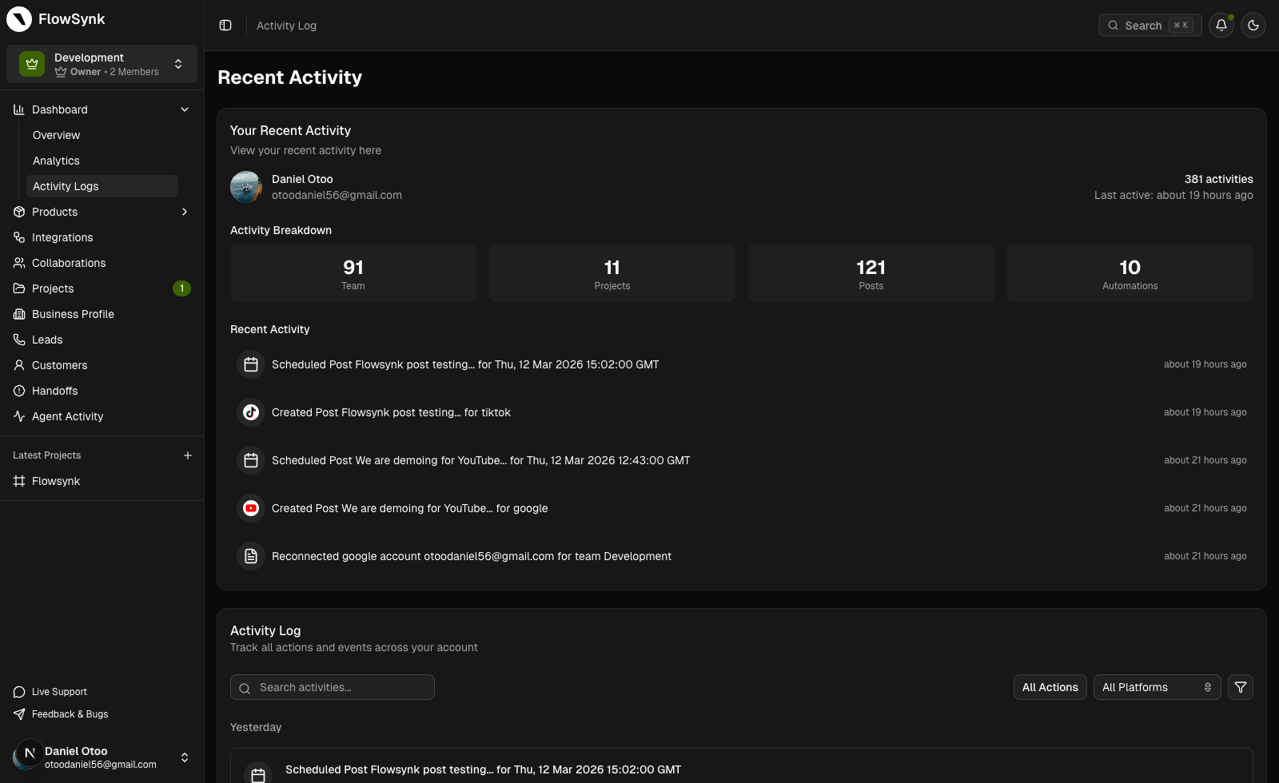
Task: Switch to Activity Logs in the sidebar
Action: (x=66, y=186)
